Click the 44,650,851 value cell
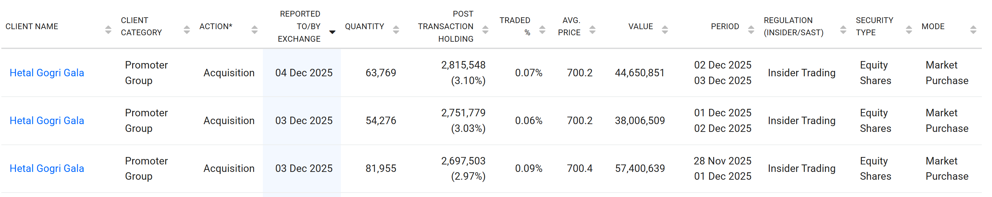Viewport: 992px width, 197px height. click(x=640, y=73)
